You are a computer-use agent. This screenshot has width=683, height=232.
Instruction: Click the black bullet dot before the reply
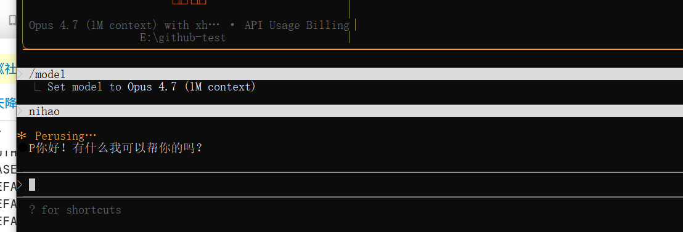click(23, 148)
